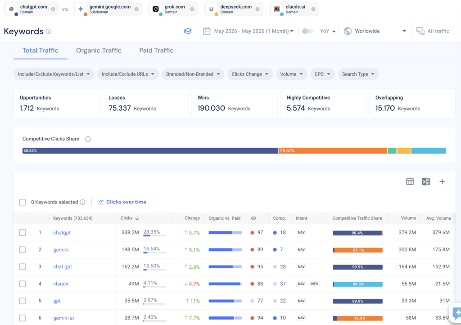Viewport: 461px width, 325px height.
Task: Open the table columns settings icon
Action: click(410, 181)
